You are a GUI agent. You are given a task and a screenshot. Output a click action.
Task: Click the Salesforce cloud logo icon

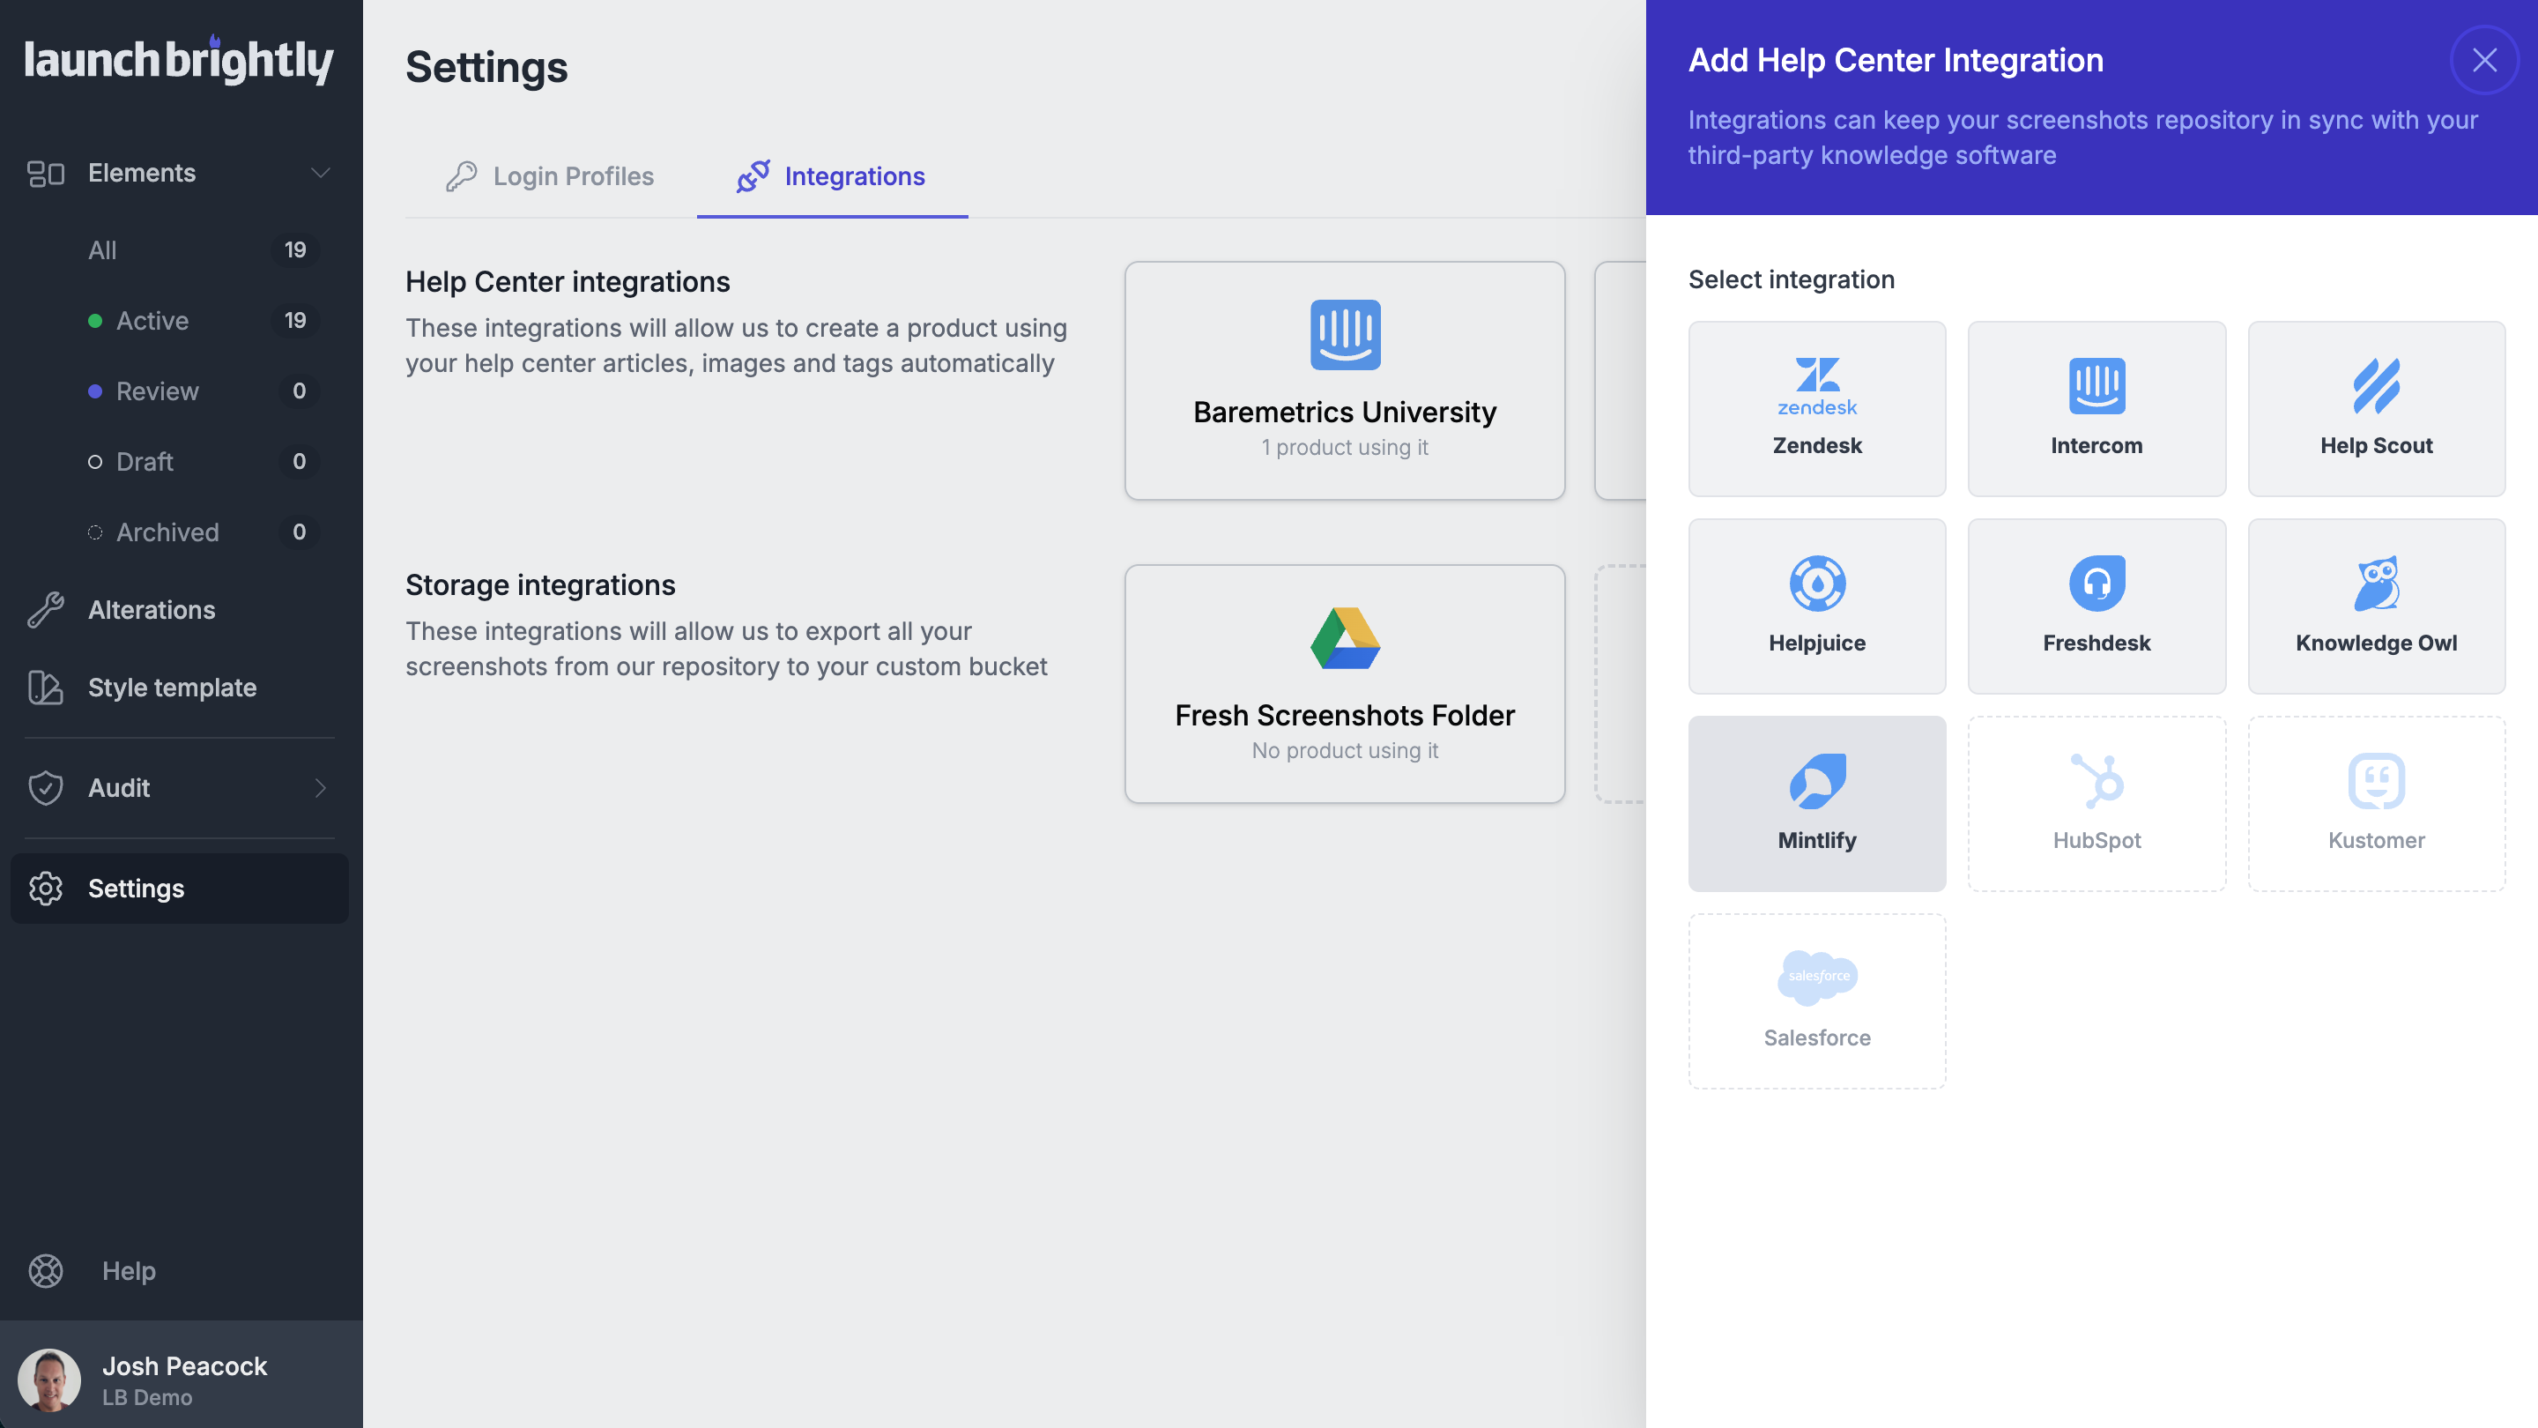coord(1817,978)
